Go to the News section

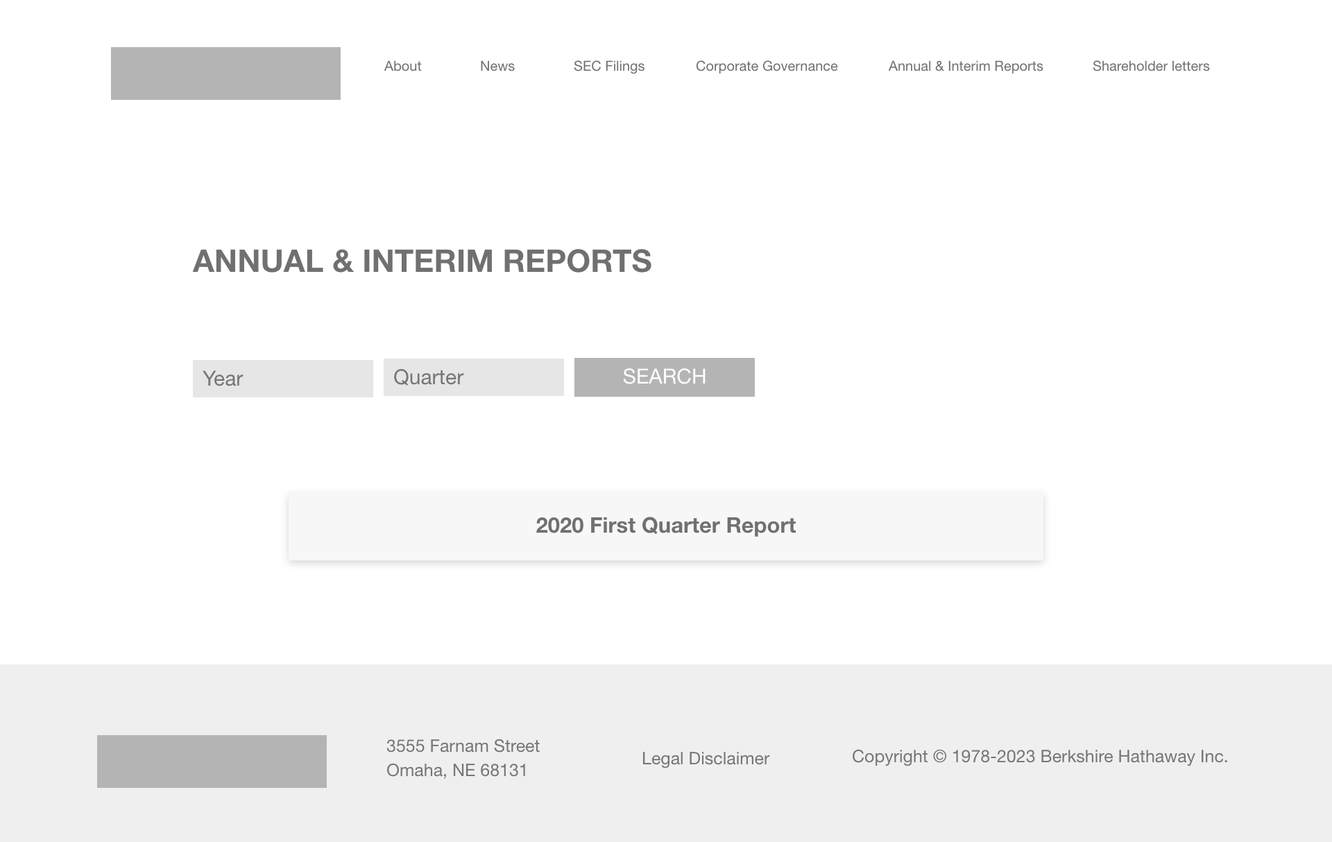tap(497, 67)
